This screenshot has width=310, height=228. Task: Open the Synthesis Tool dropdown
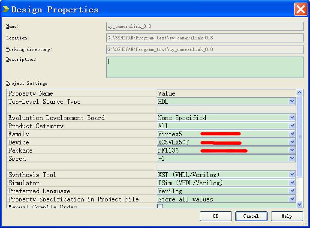(x=292, y=175)
